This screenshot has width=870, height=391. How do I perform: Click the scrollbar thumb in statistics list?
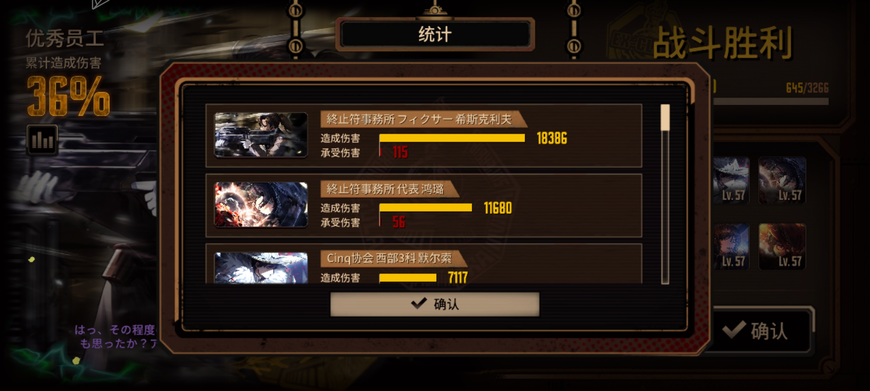[x=665, y=117]
